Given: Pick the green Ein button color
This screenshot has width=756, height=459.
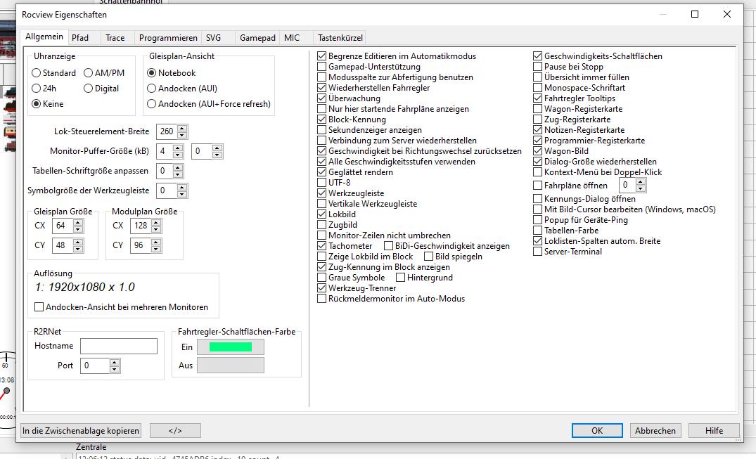Looking at the screenshot, I should [230, 347].
